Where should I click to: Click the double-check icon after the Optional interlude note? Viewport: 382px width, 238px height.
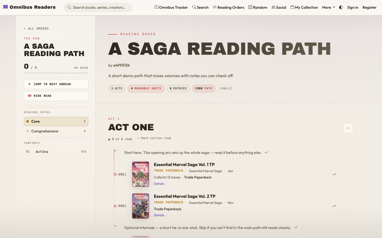click(296, 227)
